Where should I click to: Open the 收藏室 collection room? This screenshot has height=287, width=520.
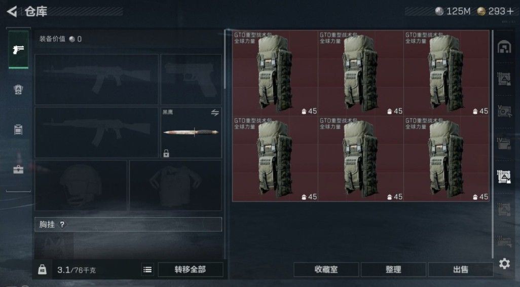[326, 270]
